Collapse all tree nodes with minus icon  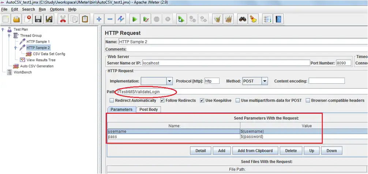click(110, 19)
